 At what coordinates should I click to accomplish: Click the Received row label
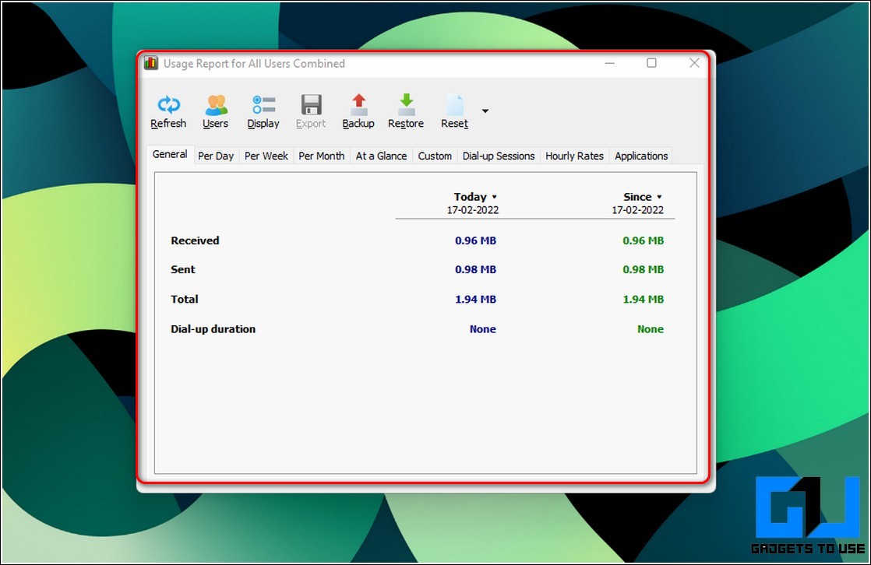tap(195, 240)
